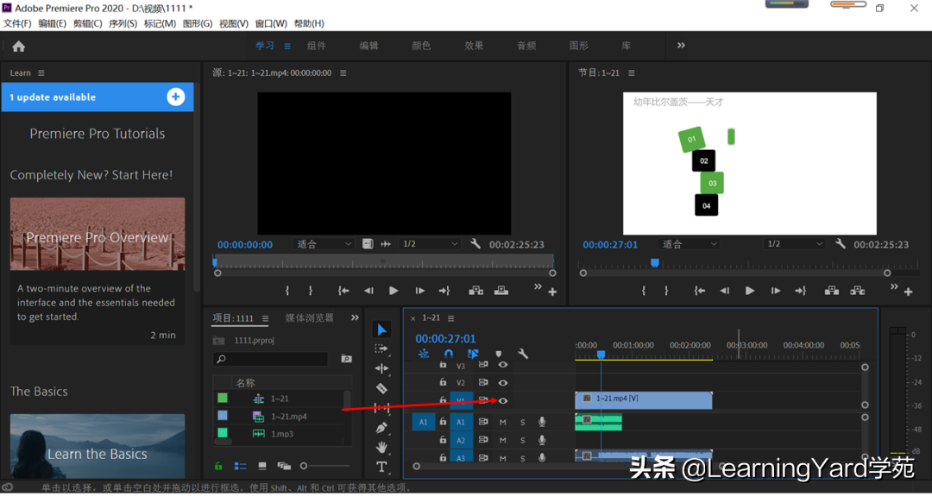Select the Hand tool
932x496 pixels.
click(x=381, y=447)
